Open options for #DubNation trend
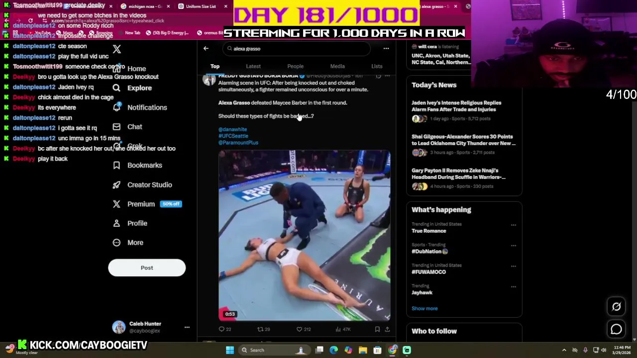This screenshot has height=358, width=637. pyautogui.click(x=513, y=246)
